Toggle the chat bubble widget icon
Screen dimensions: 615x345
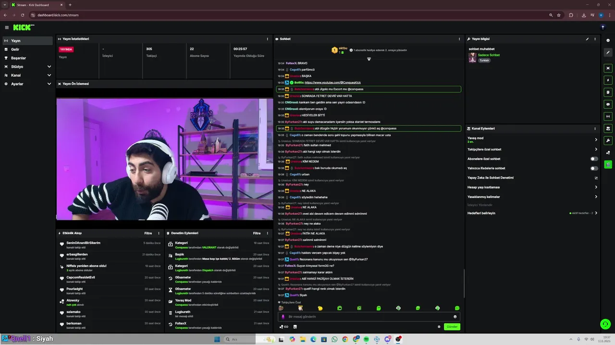[608, 104]
